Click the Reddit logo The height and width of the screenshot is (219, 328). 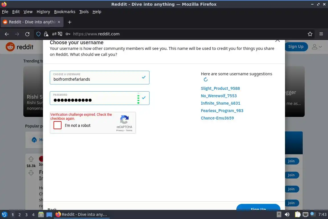click(19, 47)
